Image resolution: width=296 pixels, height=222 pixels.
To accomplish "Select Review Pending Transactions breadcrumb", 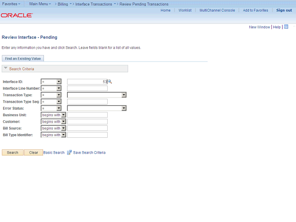I will pos(144,4).
